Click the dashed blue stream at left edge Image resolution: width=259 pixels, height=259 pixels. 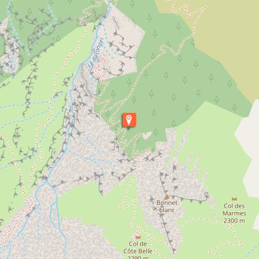12,106
